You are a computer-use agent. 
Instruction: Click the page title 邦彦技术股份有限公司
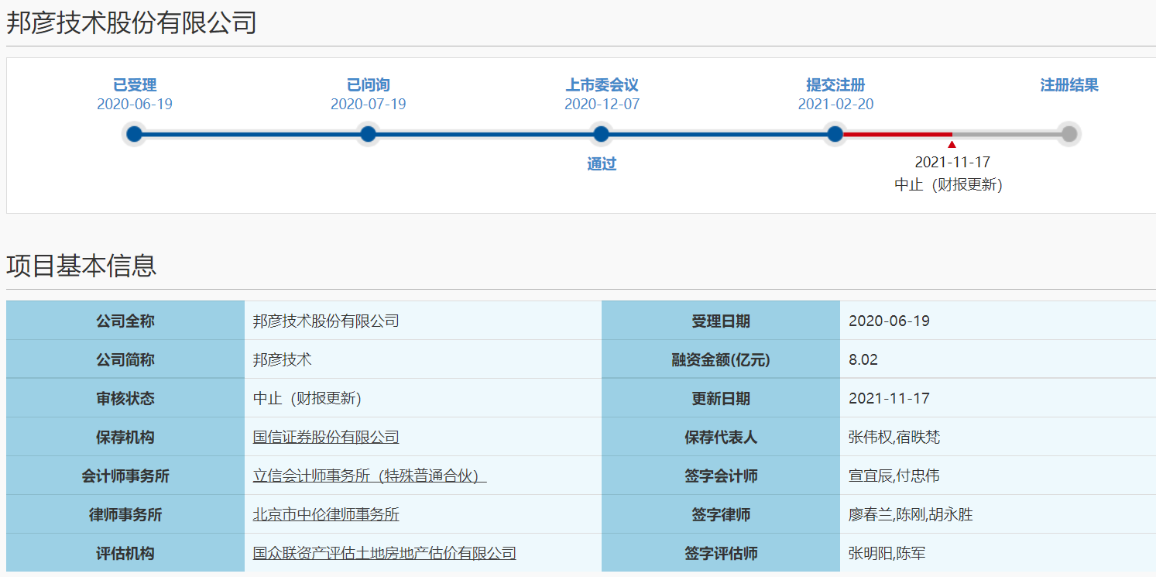point(132,23)
